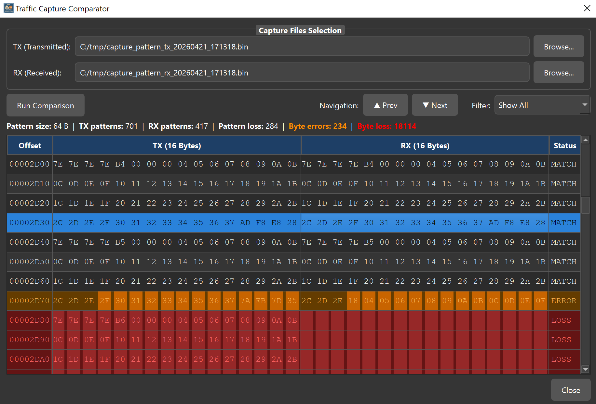Select offset row 00002D40

pyautogui.click(x=294, y=242)
